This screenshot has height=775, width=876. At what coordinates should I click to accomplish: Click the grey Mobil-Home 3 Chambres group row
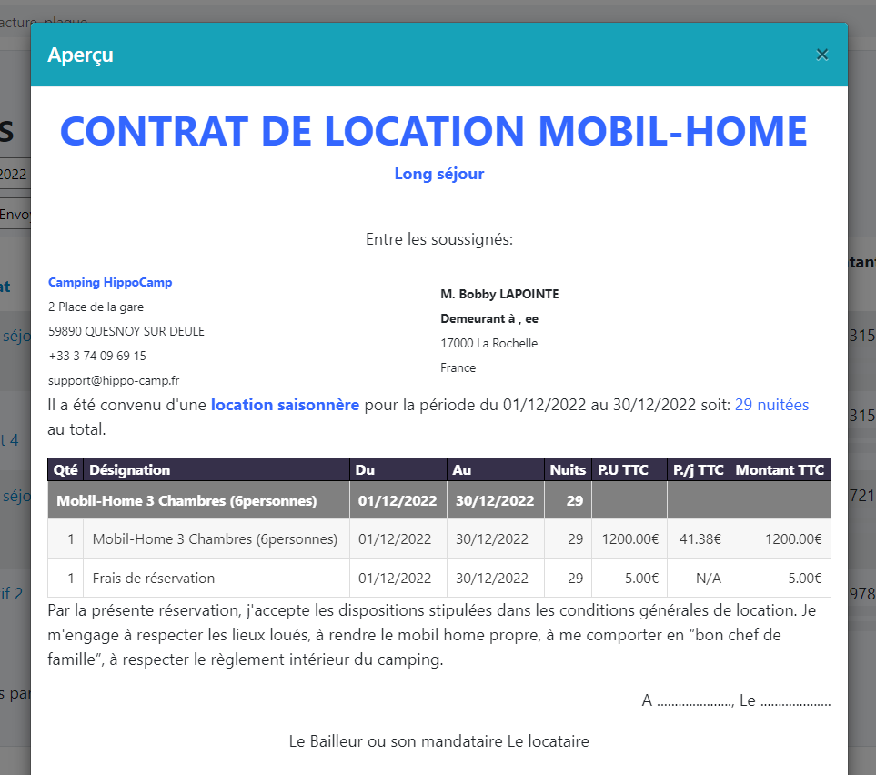[x=186, y=501]
